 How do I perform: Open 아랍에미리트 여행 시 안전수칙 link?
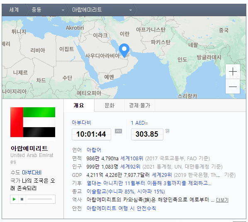tap(122, 208)
